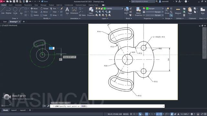207x116 pixels.
Task: Open the ByLayer color dropdown
Action: click(x=163, y=9)
